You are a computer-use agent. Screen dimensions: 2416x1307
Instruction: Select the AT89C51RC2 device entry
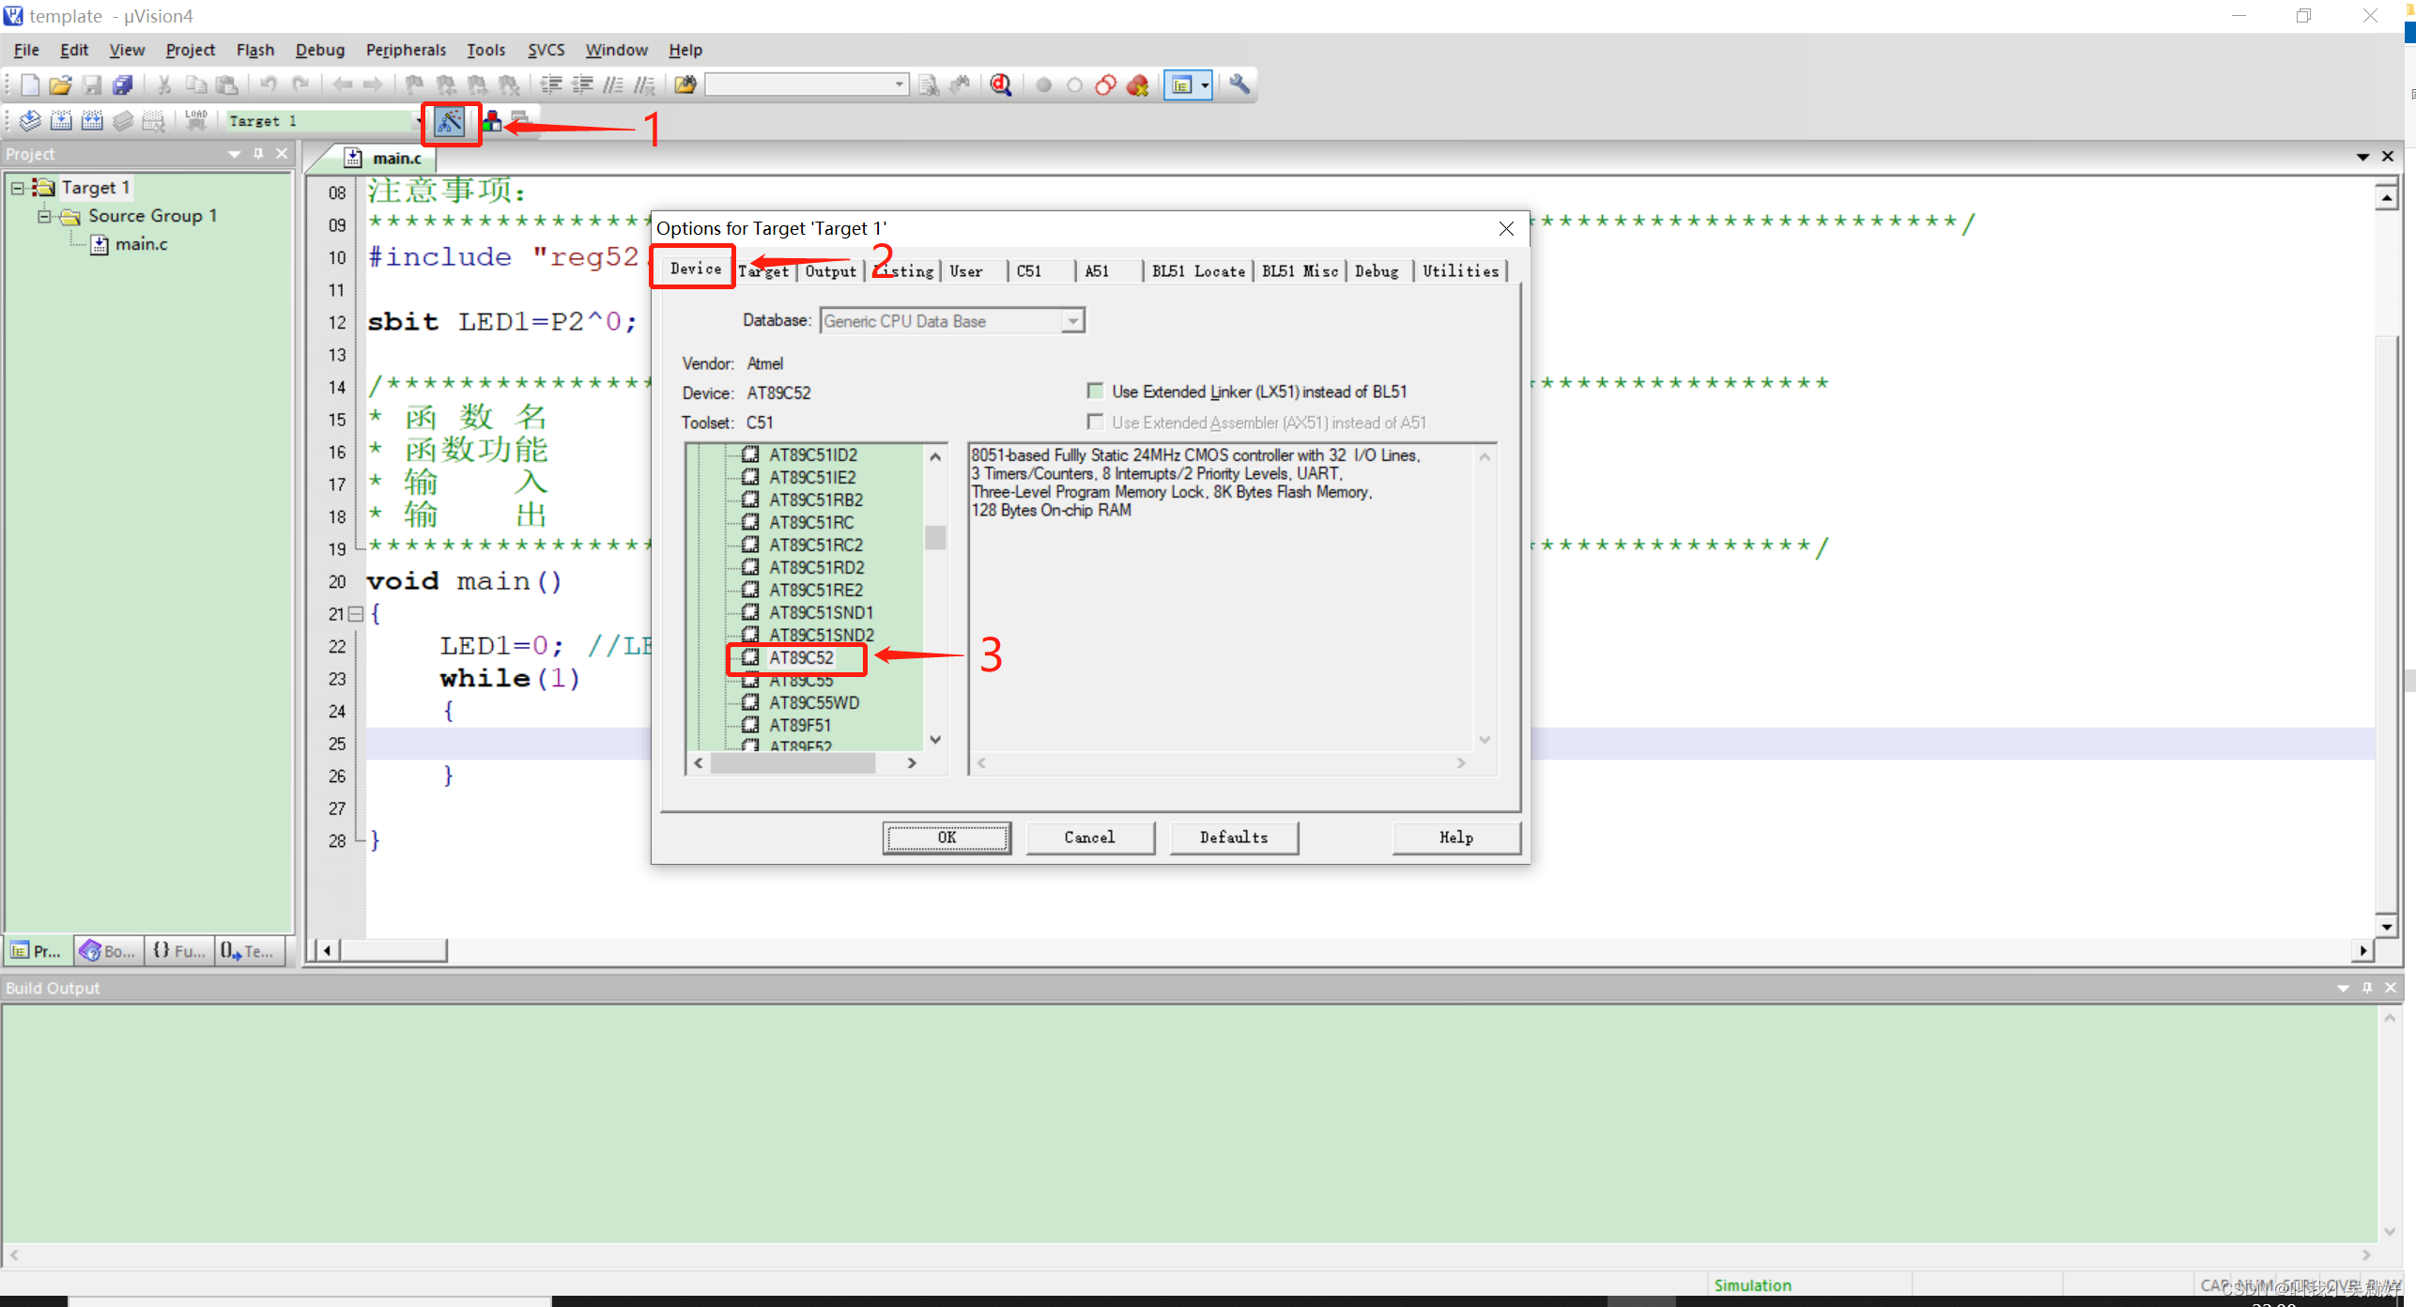815,545
